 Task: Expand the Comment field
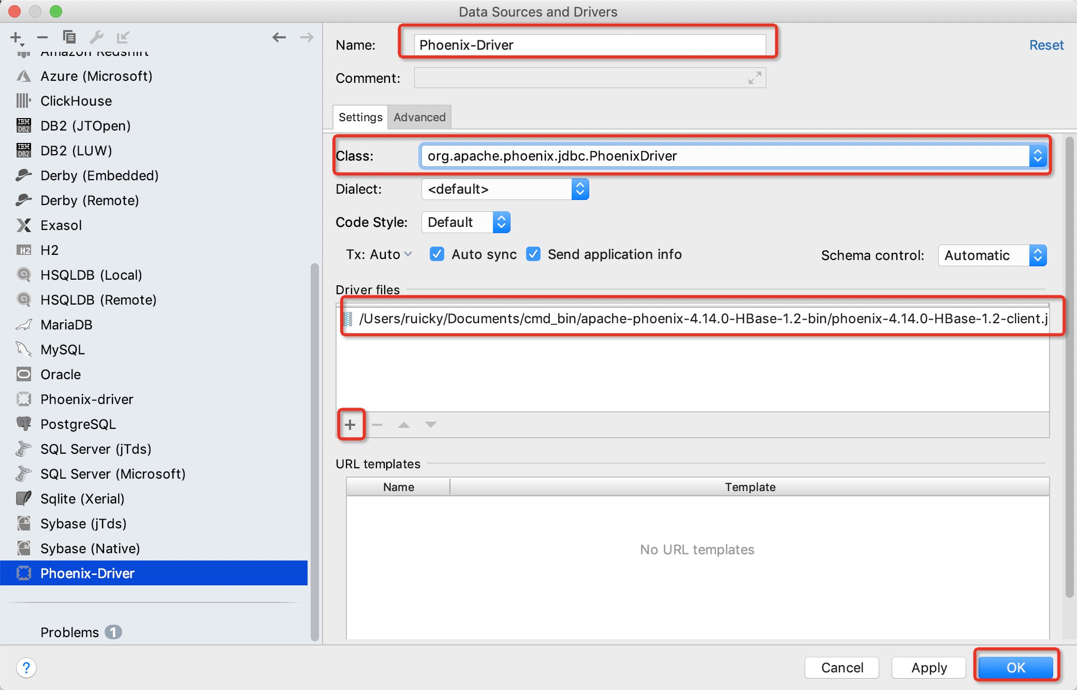755,78
